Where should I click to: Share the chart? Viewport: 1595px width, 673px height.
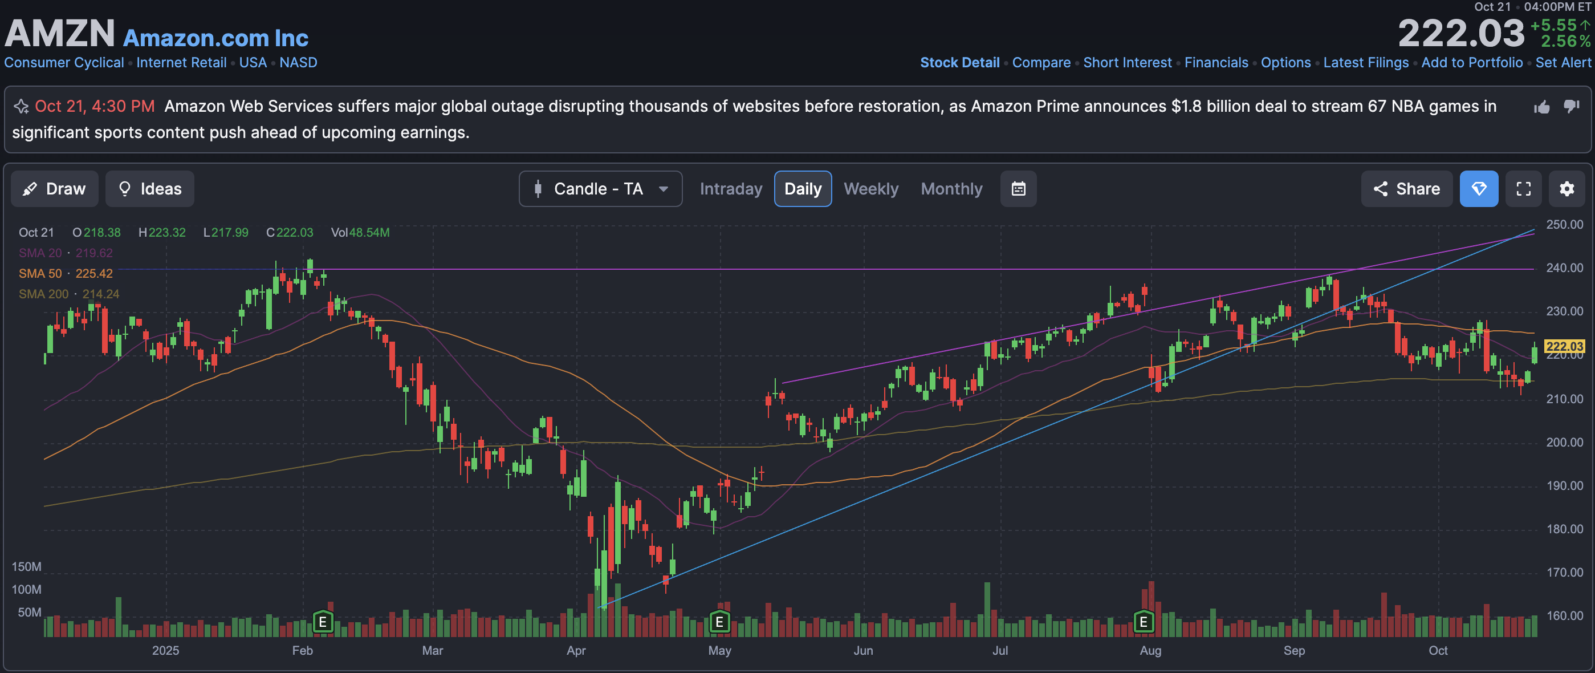[1406, 189]
